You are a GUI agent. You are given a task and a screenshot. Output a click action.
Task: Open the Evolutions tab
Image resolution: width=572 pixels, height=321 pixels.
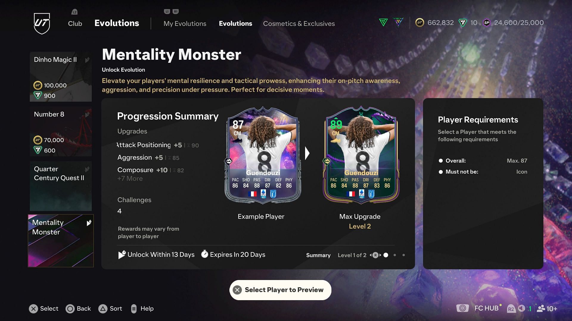coord(235,23)
